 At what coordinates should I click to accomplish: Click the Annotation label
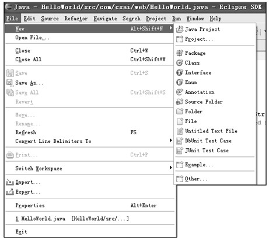[x=200, y=92]
